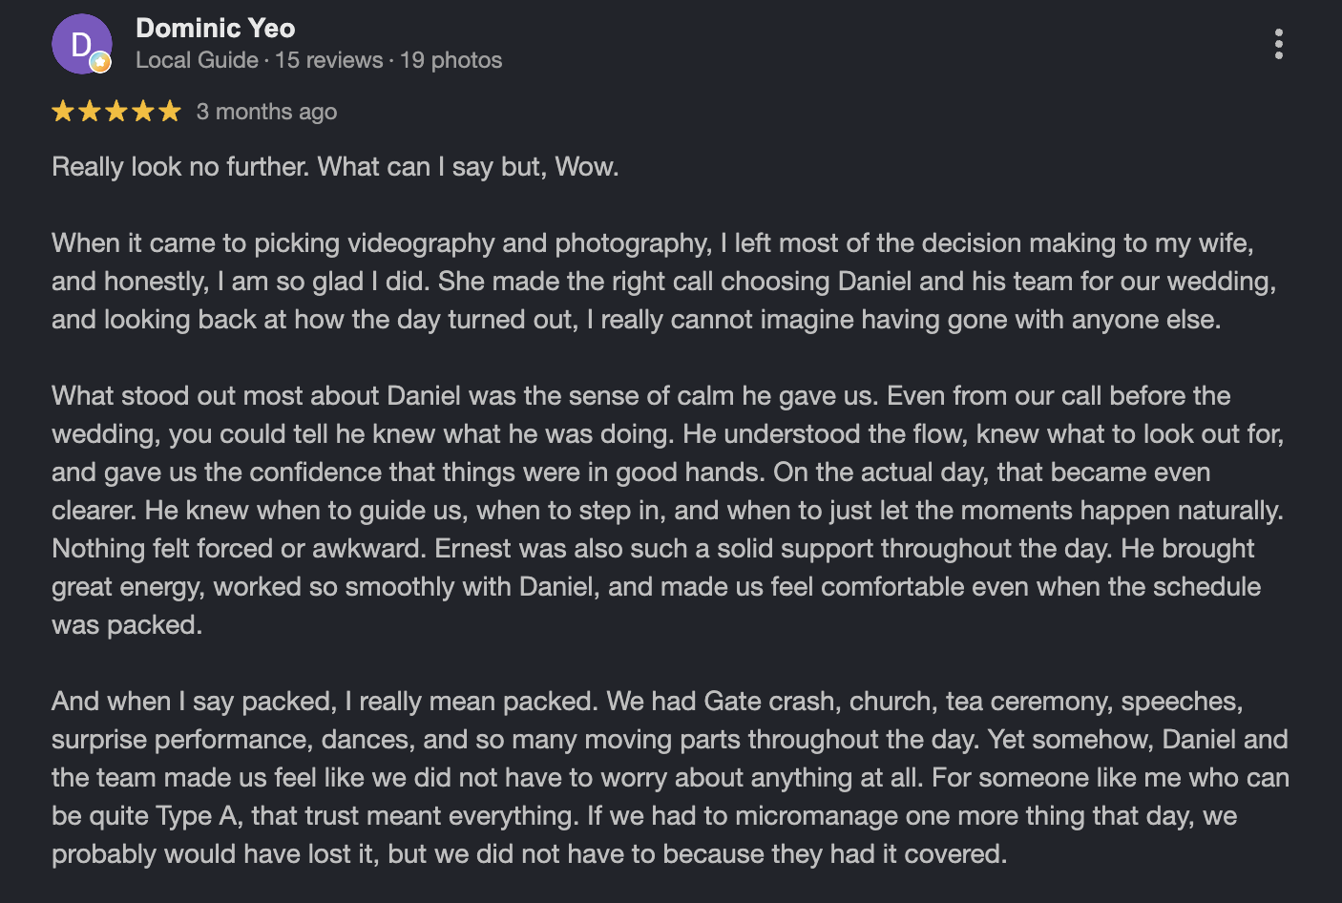Click the paragraph starting "What stood out most"

(x=668, y=510)
